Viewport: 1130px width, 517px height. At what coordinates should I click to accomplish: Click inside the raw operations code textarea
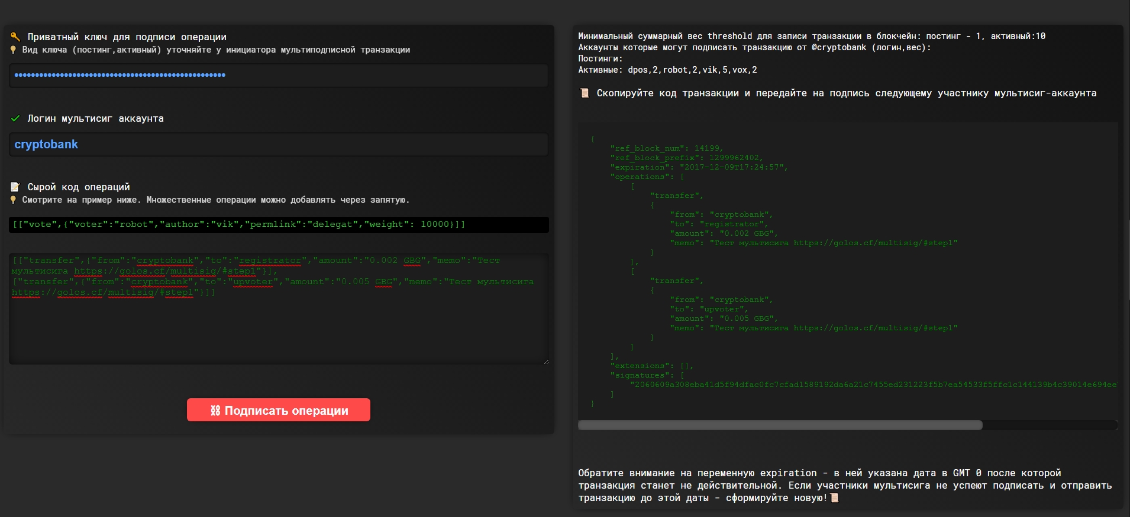pos(278,325)
